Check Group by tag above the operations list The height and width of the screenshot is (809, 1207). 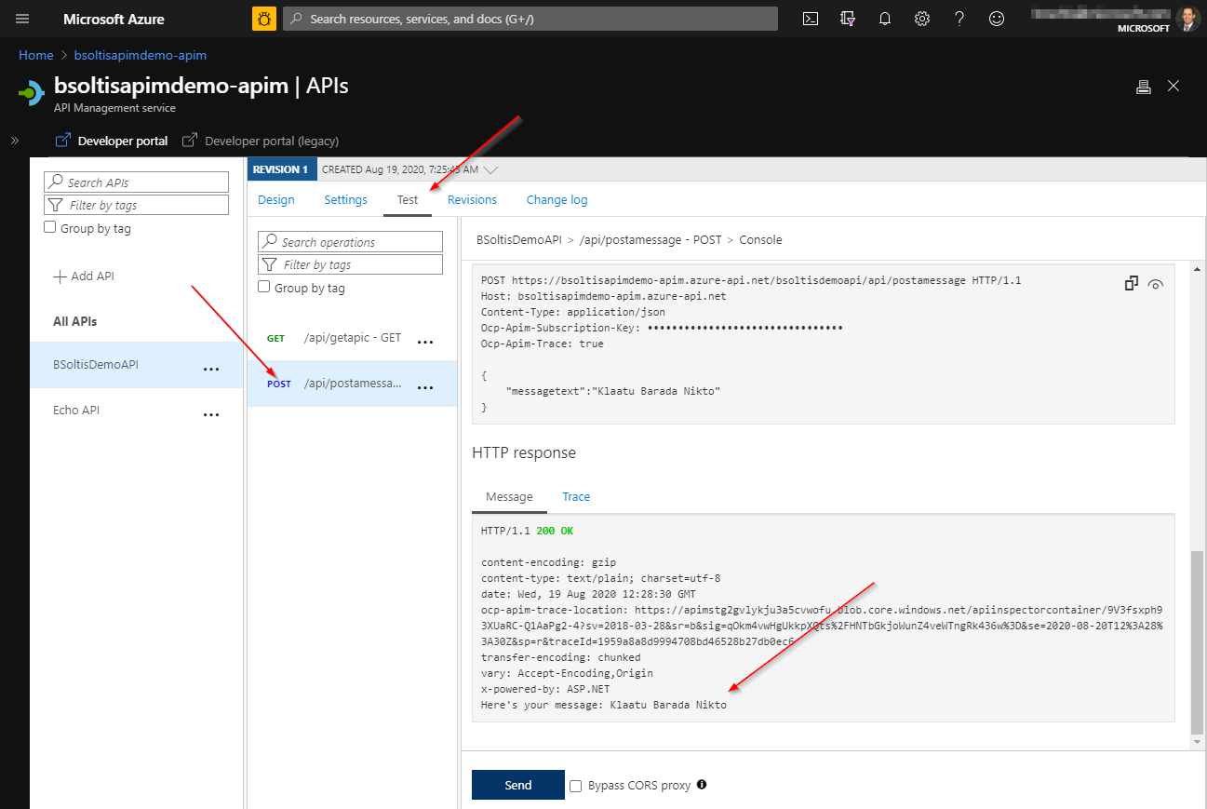click(265, 287)
